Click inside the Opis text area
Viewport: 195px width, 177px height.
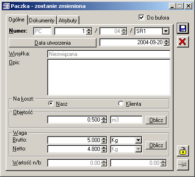pyautogui.click(x=109, y=77)
